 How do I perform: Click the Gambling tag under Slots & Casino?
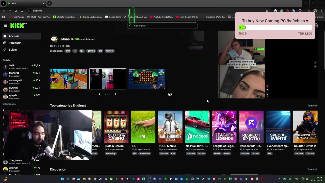pyautogui.click(x=111, y=154)
